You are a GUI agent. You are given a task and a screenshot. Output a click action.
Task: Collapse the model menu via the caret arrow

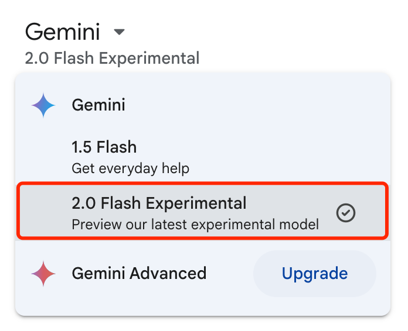click(120, 32)
